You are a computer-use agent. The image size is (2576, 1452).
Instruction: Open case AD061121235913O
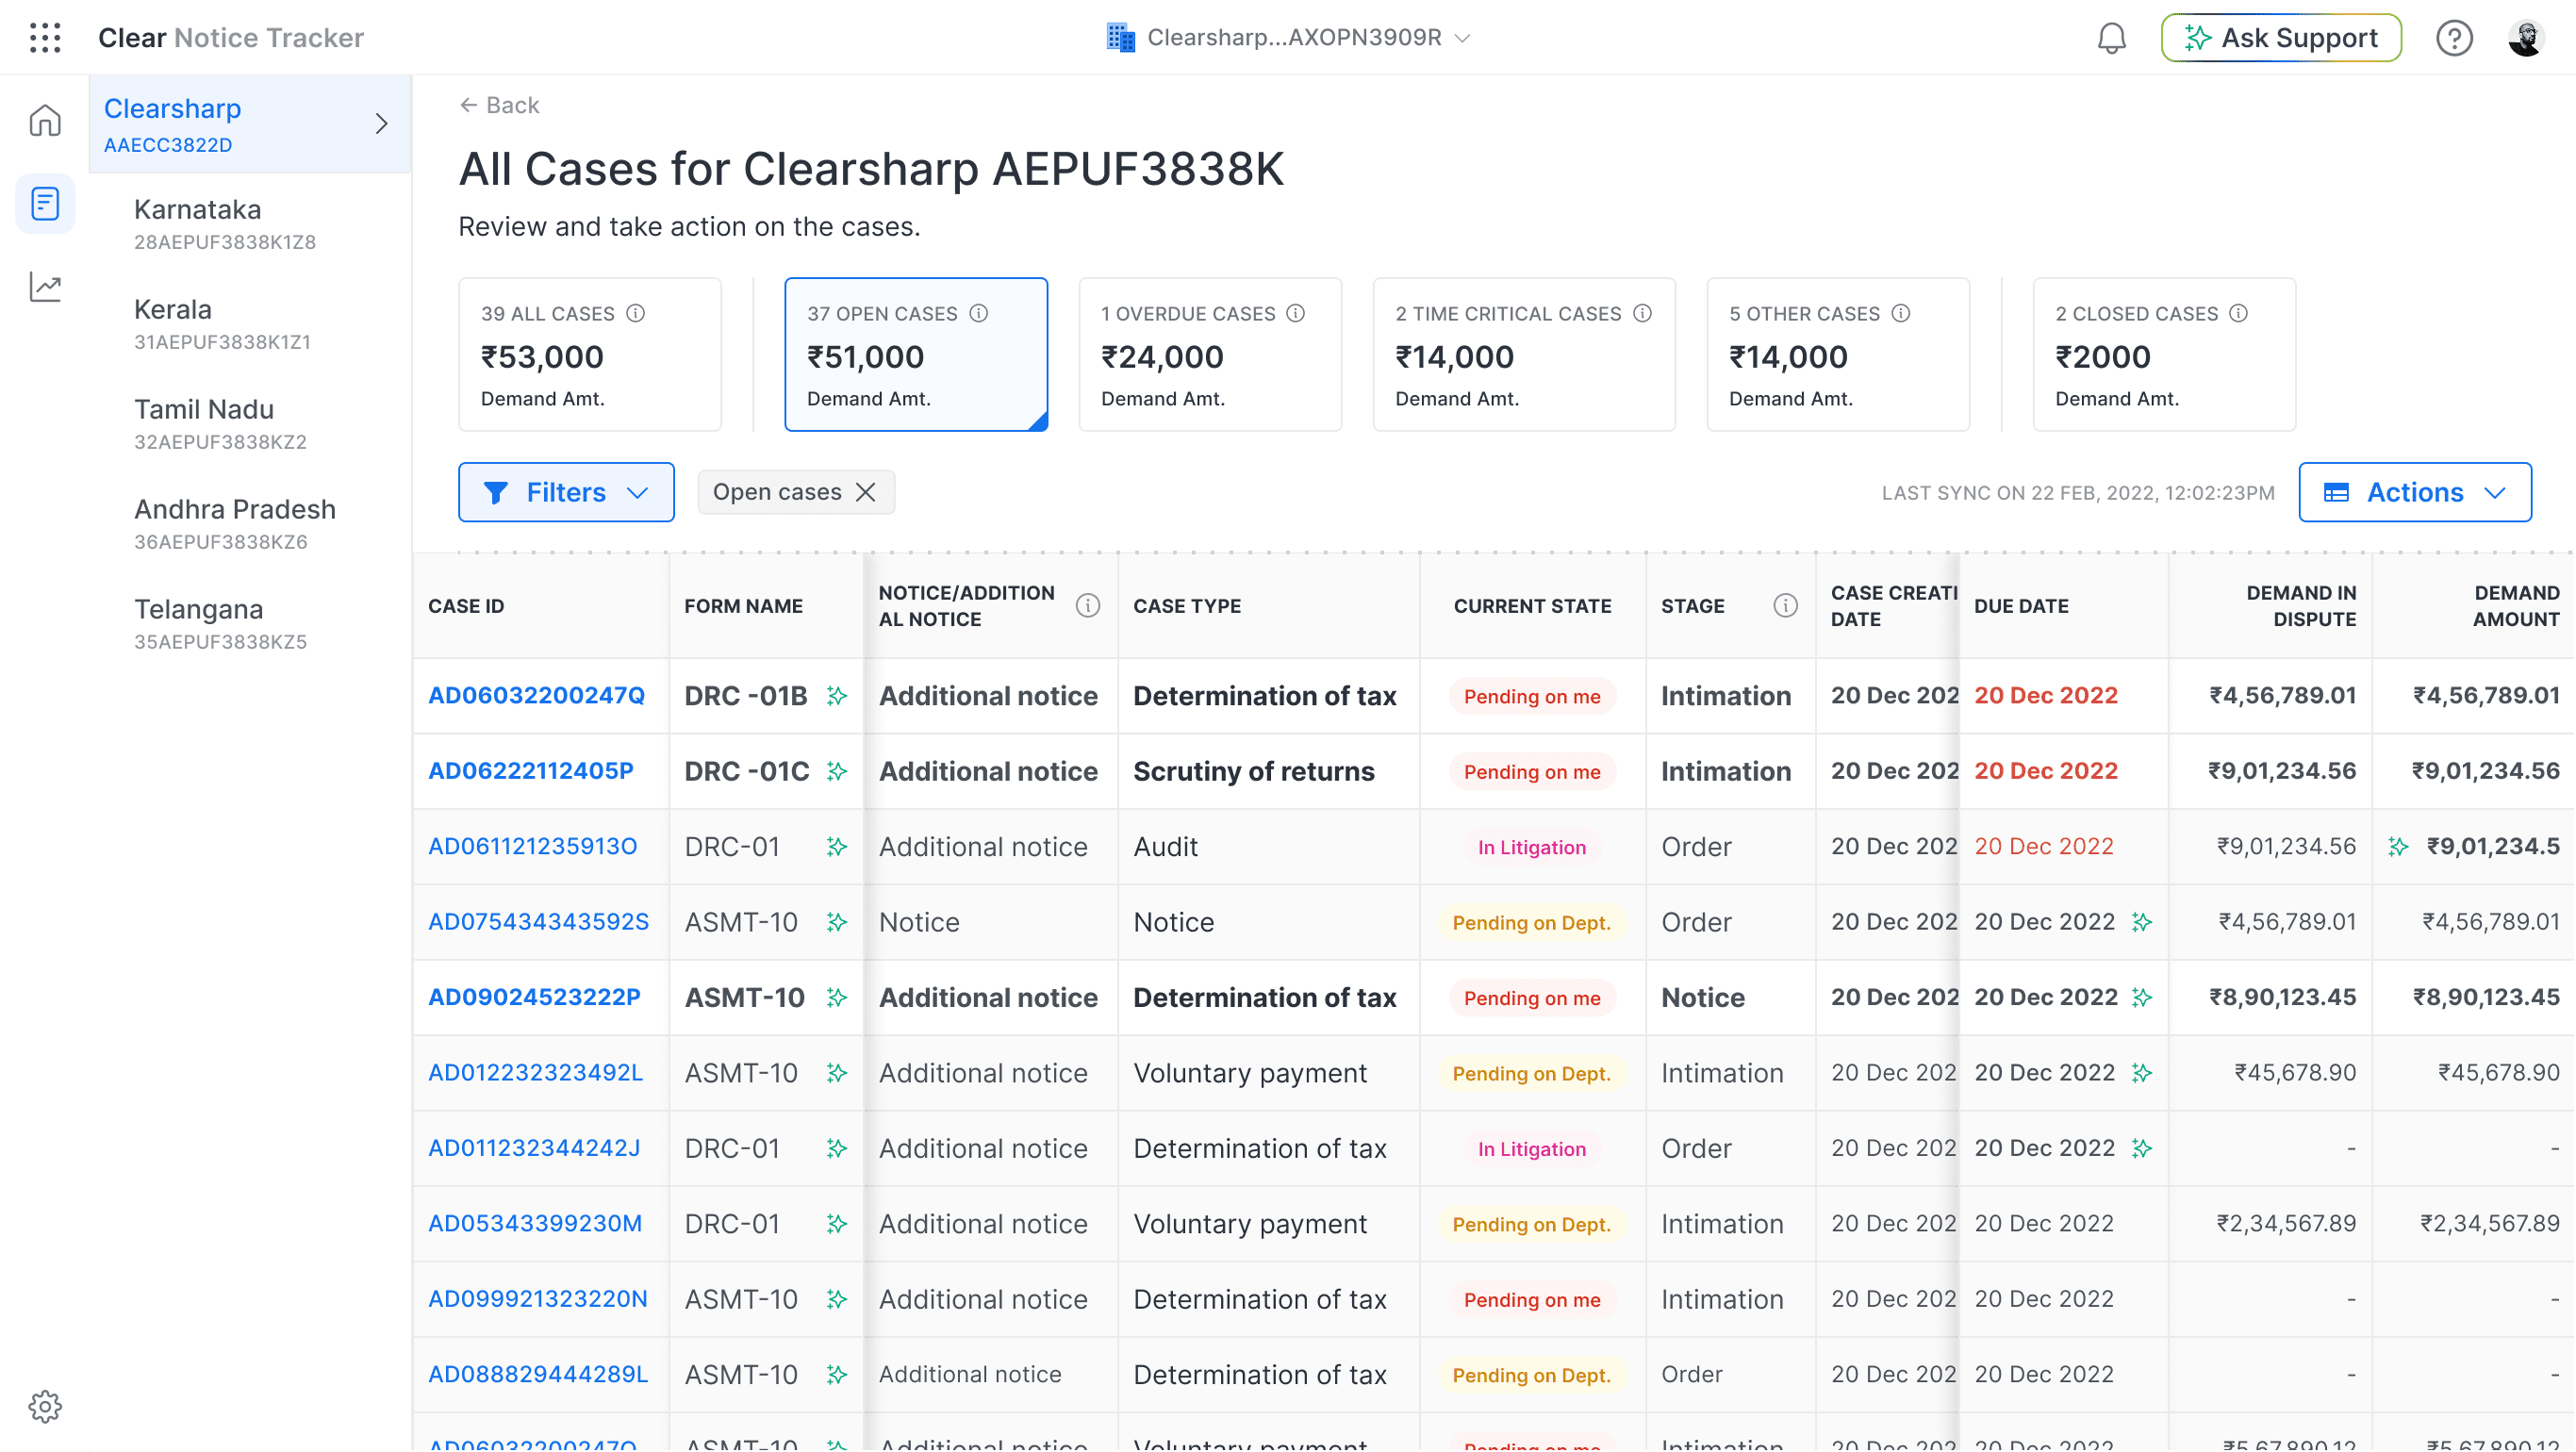pos(532,847)
